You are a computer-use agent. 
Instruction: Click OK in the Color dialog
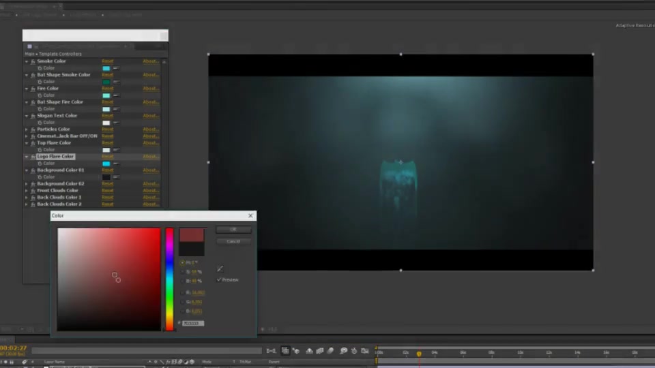[233, 230]
